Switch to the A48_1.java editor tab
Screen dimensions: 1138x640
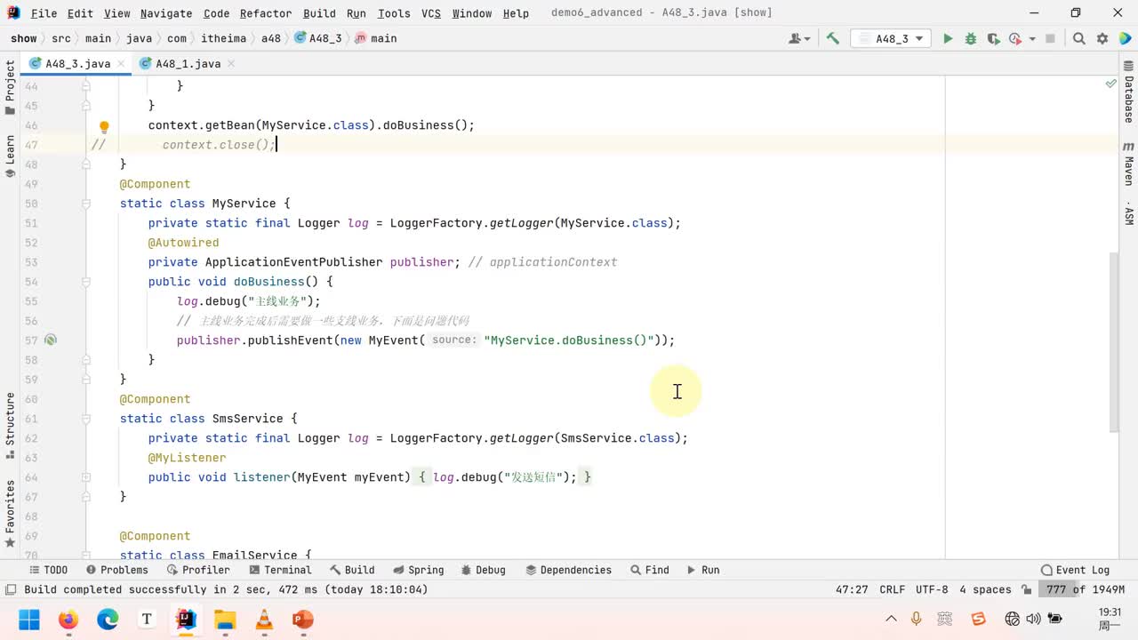[x=188, y=63]
